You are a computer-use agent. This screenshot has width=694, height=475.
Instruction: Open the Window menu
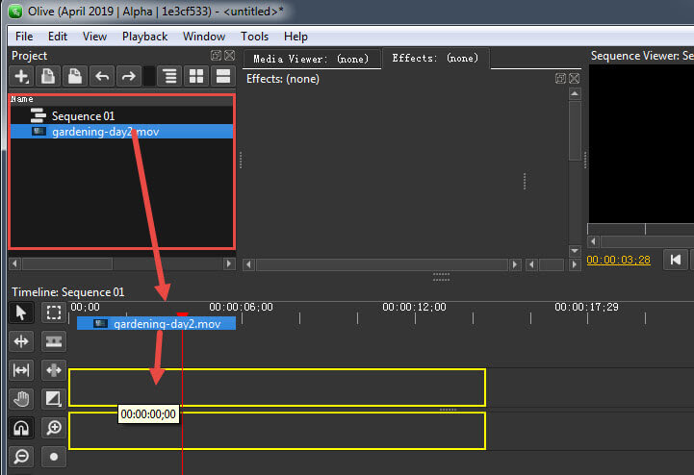pos(204,37)
